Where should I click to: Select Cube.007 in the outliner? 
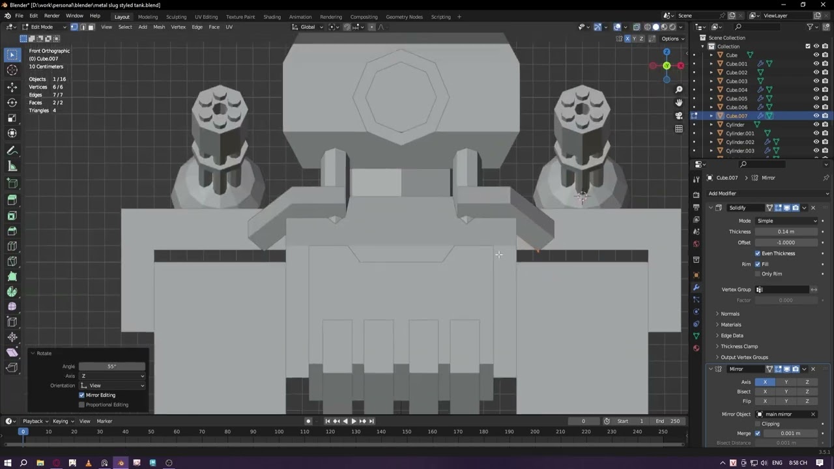click(x=736, y=116)
